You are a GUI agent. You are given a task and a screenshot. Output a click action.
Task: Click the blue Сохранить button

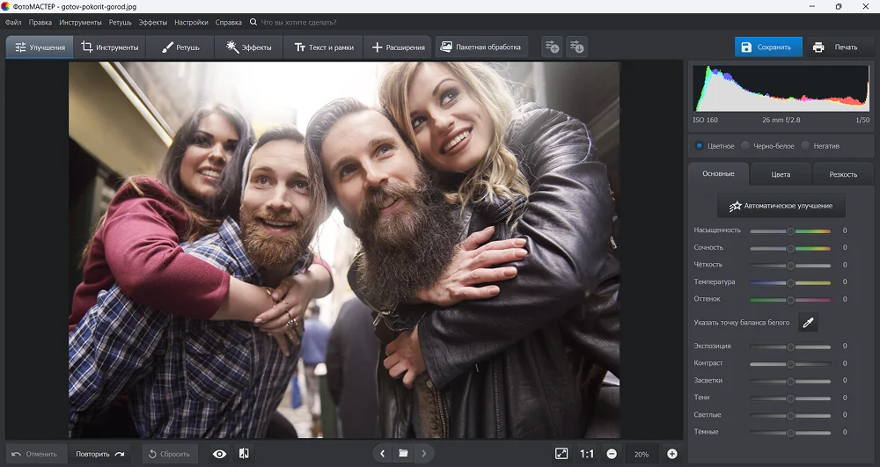pos(768,47)
